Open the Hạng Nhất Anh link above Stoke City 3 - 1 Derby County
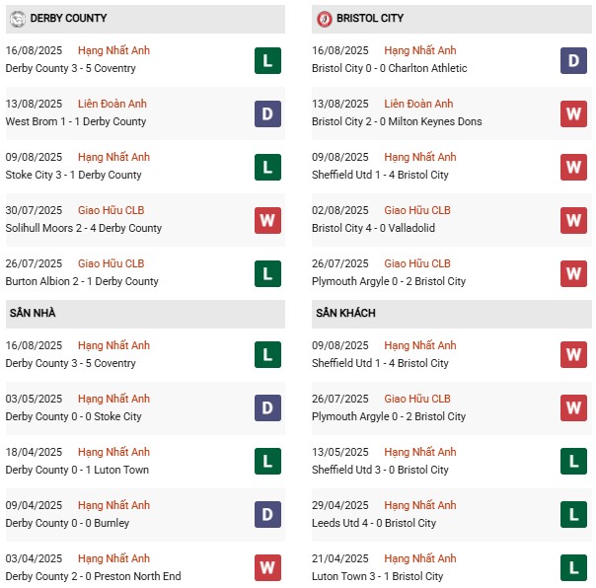The height and width of the screenshot is (588, 596). (114, 157)
